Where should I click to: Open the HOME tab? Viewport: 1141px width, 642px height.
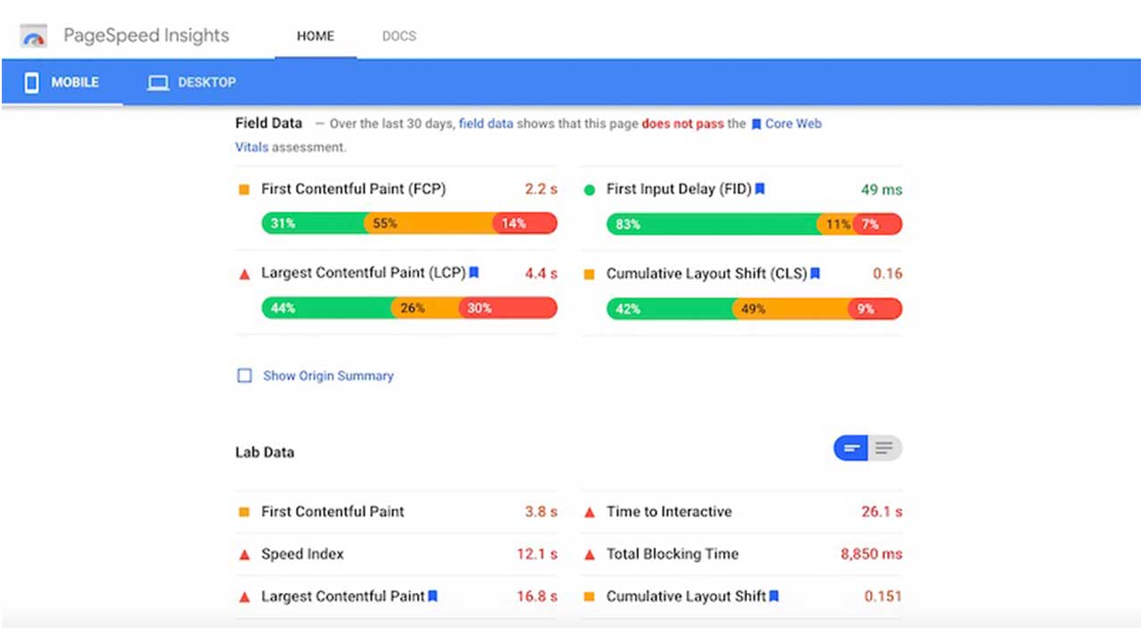[316, 37]
